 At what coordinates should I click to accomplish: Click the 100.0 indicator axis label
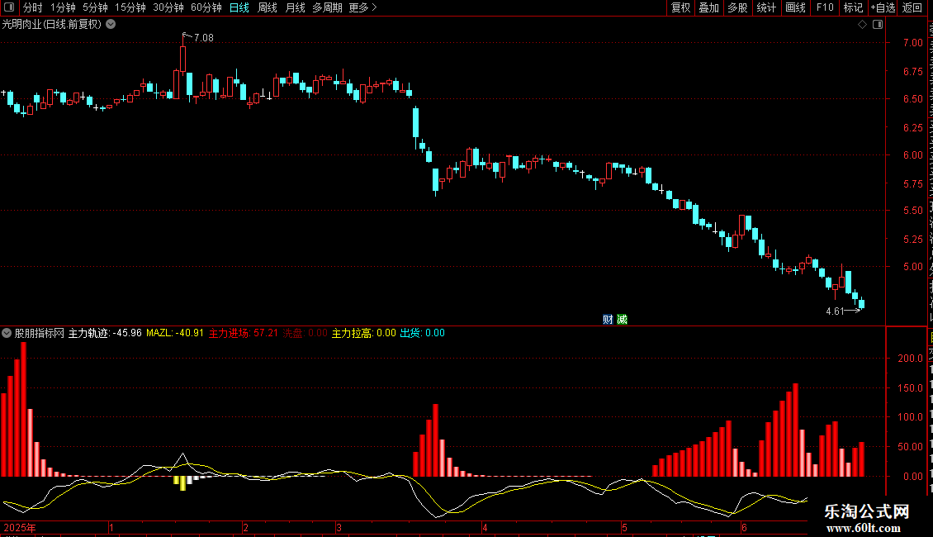pyautogui.click(x=911, y=417)
